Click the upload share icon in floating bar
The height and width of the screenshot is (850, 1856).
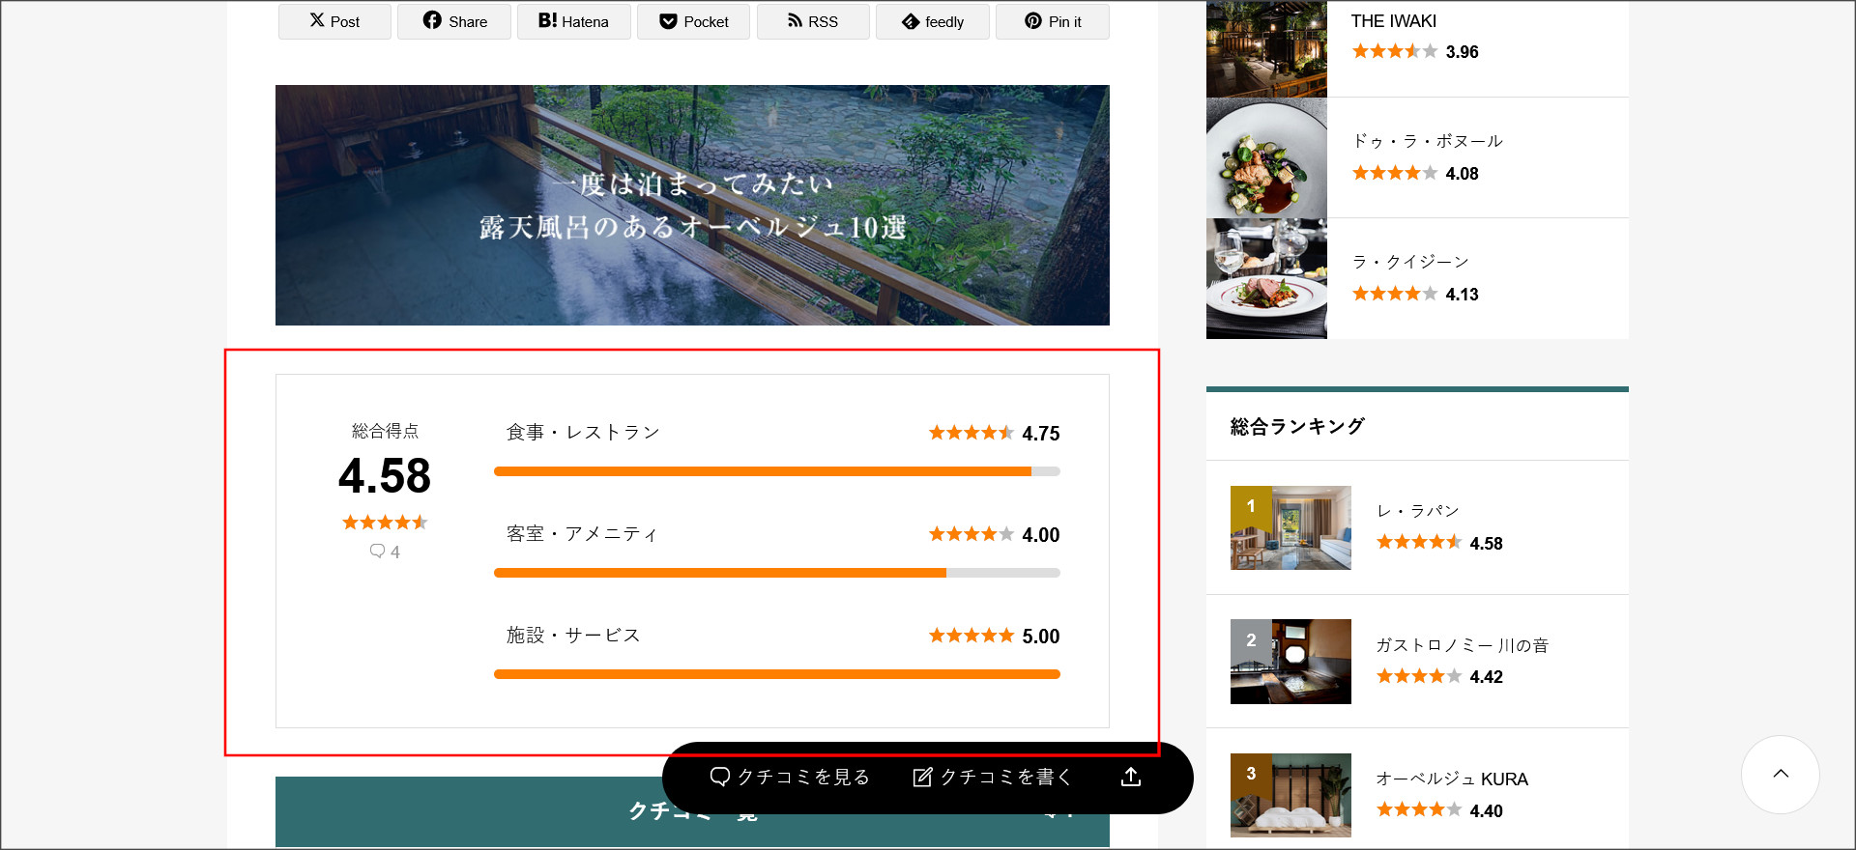click(1131, 778)
